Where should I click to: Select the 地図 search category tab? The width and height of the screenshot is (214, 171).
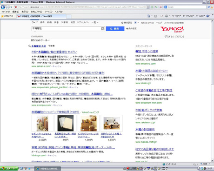pyautogui.click(x=73, y=22)
